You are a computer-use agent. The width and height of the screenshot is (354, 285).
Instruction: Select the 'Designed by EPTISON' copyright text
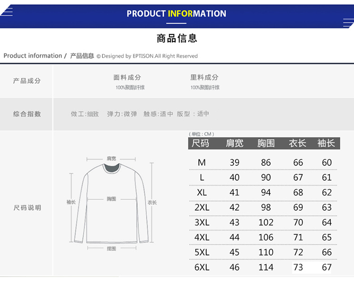point(147,56)
